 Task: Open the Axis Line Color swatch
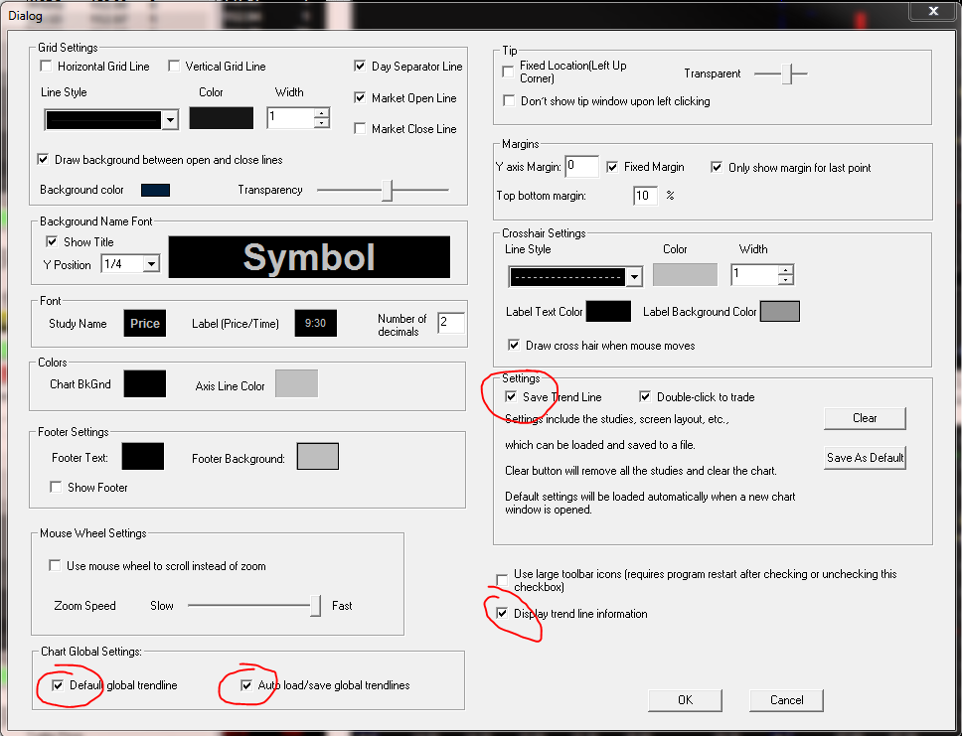click(x=296, y=384)
